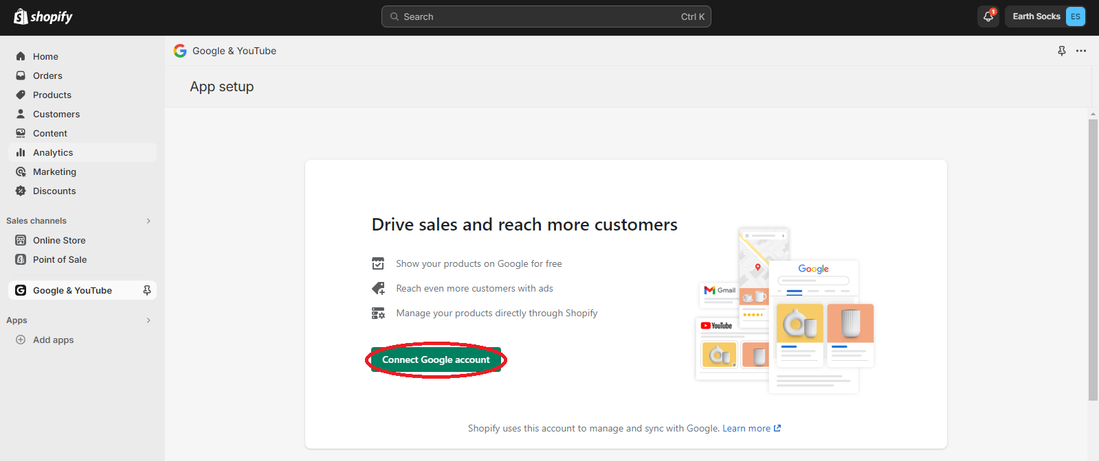1099x461 pixels.
Task: Click Add apps link
Action: point(53,340)
